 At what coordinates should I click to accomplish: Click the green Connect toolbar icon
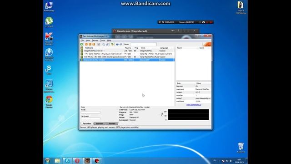[81, 44]
